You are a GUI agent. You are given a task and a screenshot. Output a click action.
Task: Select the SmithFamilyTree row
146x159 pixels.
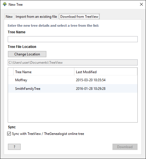point(73,88)
